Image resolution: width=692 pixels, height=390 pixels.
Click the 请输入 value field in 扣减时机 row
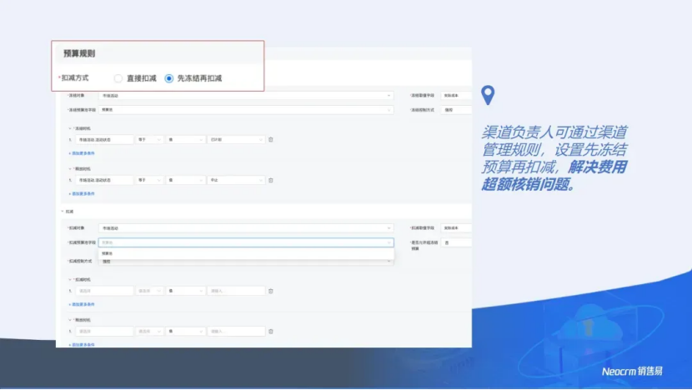237,291
